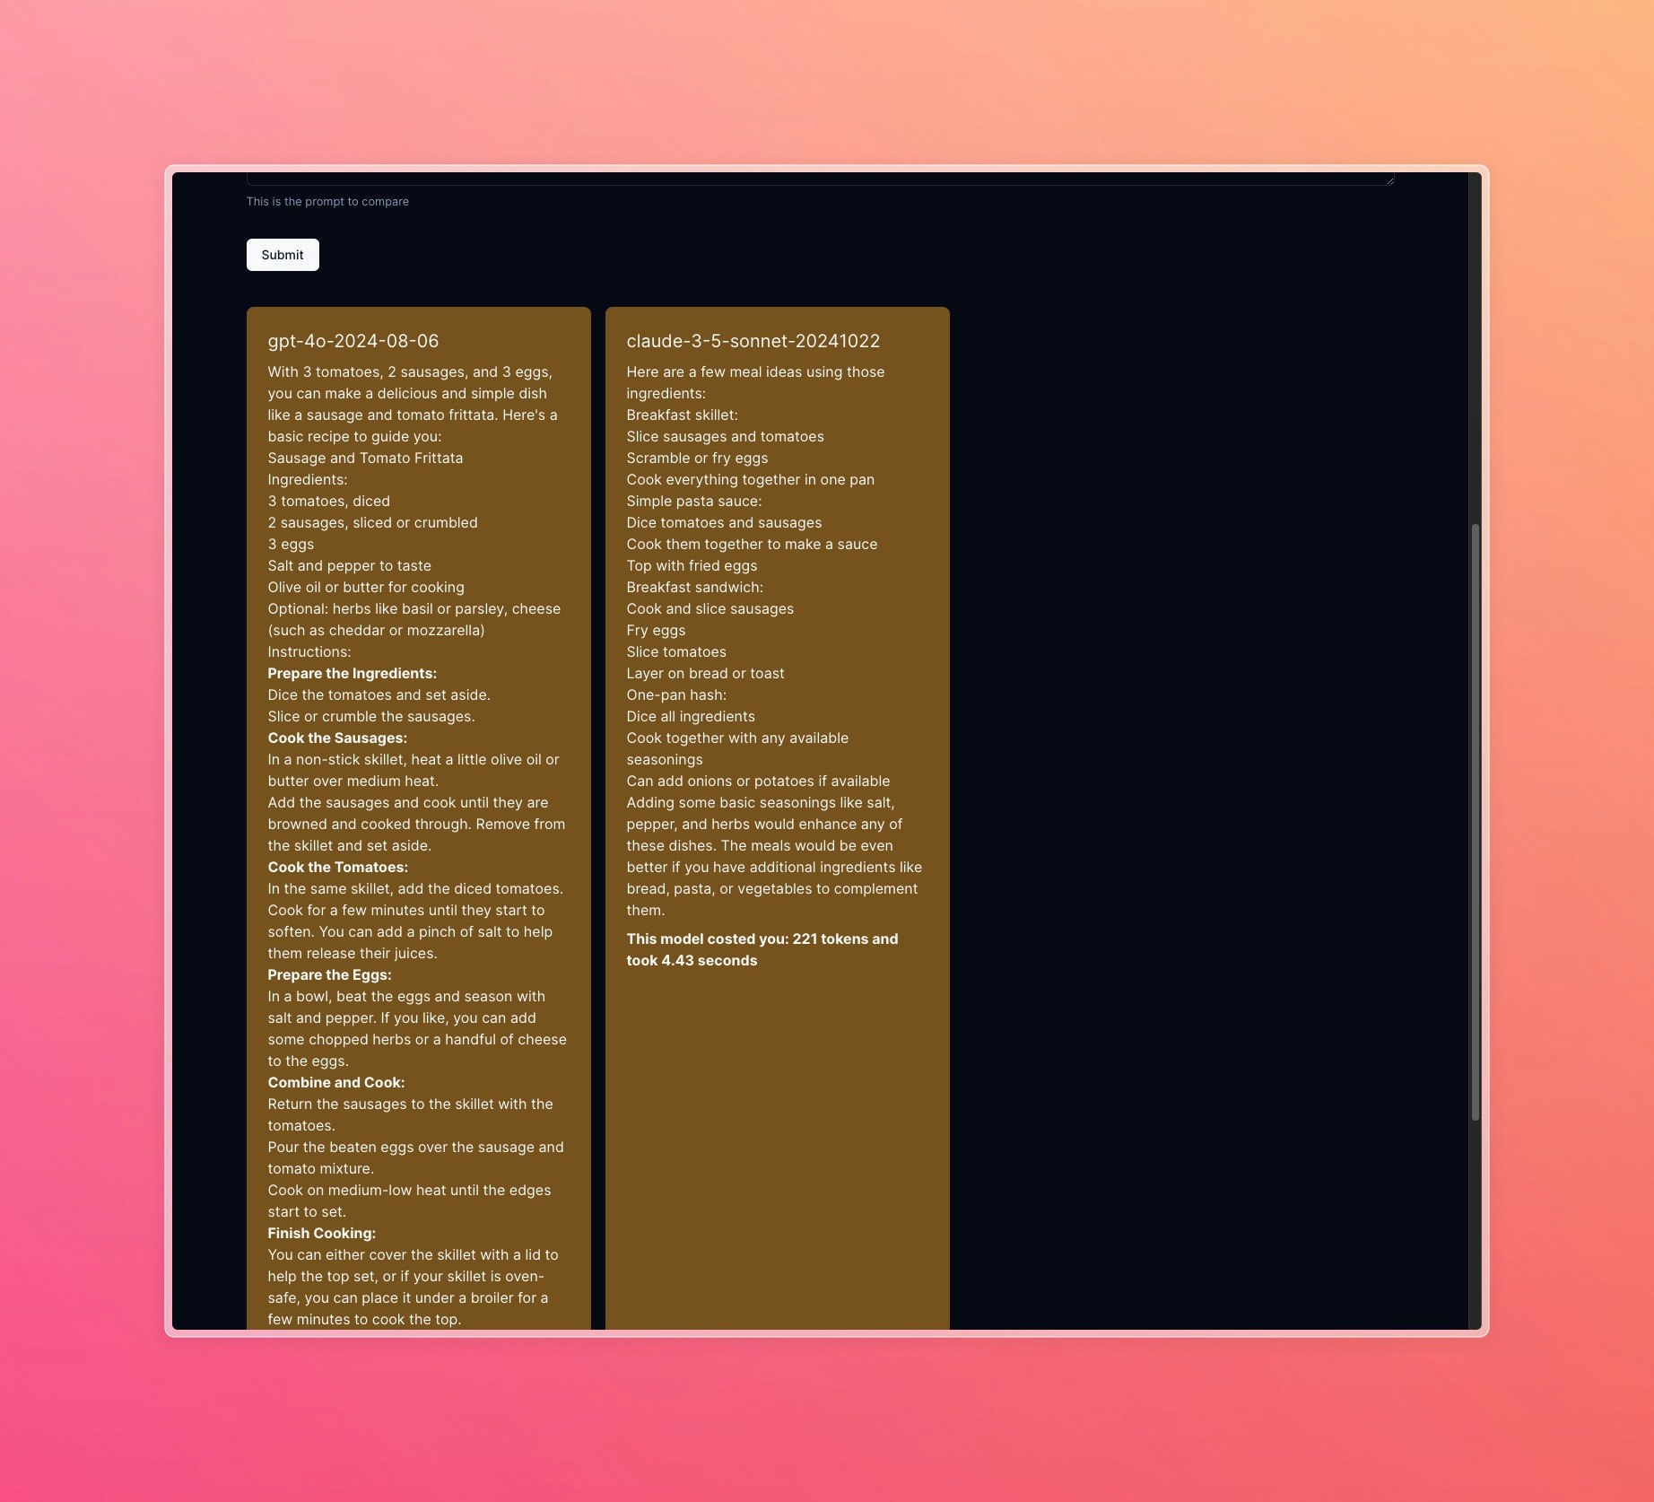Click 'Simple pasta sauce:' line
1654x1502 pixels.
pyautogui.click(x=693, y=501)
